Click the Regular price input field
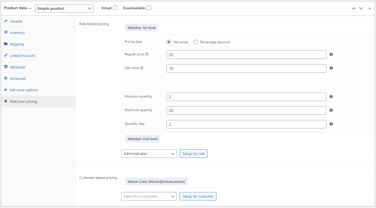This screenshot has width=376, height=208. [246, 55]
